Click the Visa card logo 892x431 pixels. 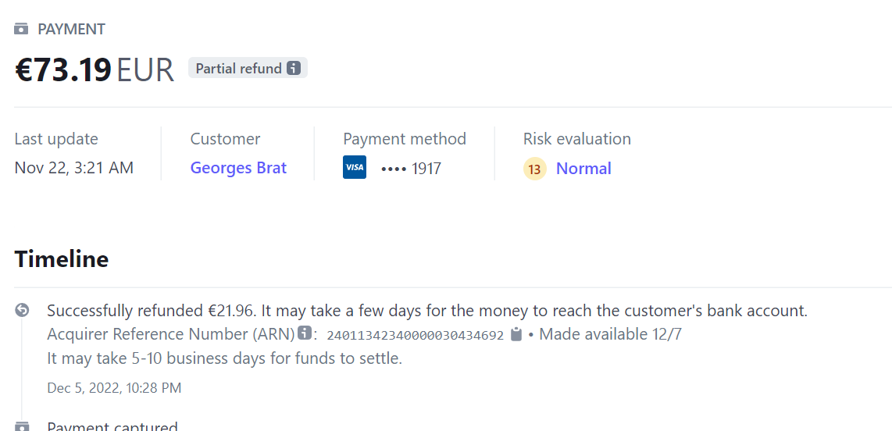[355, 168]
